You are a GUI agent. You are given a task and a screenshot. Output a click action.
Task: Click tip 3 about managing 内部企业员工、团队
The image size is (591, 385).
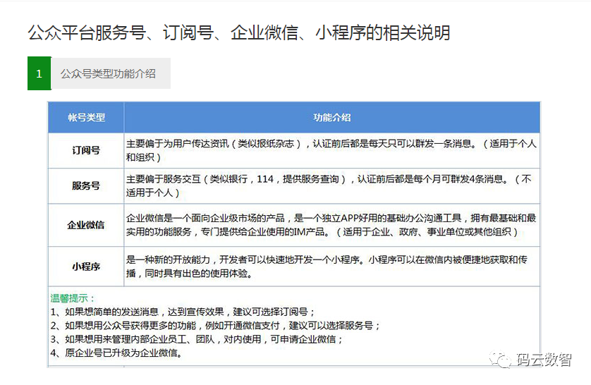(196, 339)
